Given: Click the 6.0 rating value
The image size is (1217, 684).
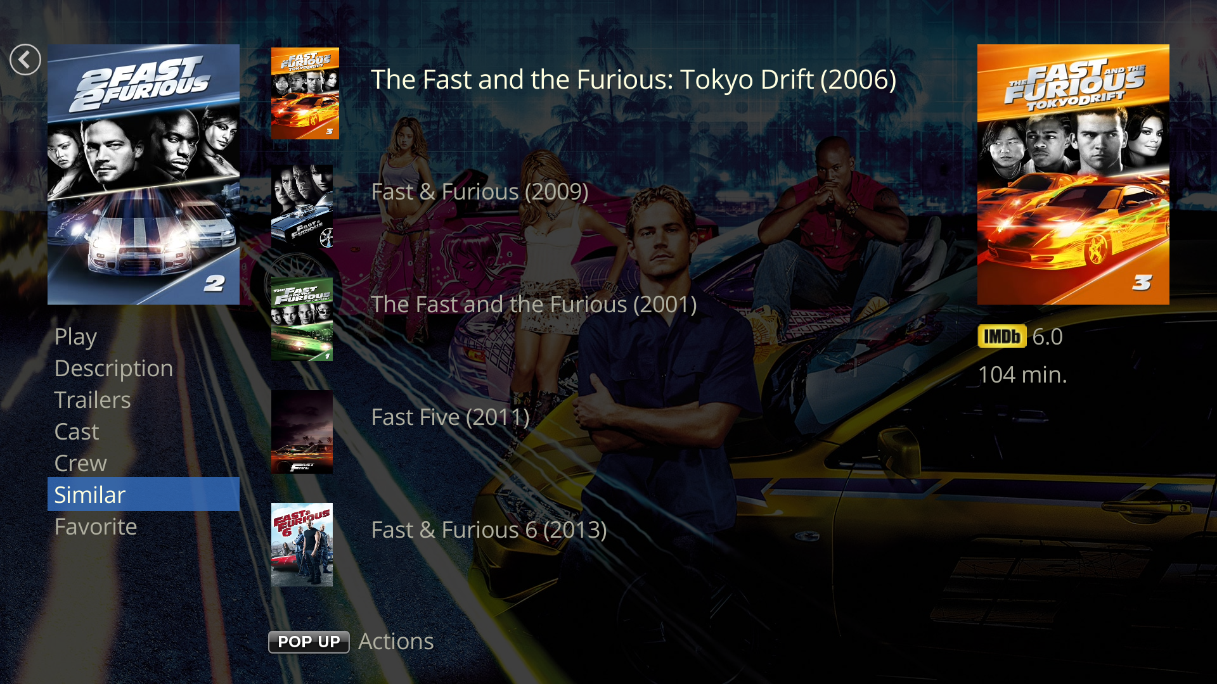Looking at the screenshot, I should click(1048, 336).
